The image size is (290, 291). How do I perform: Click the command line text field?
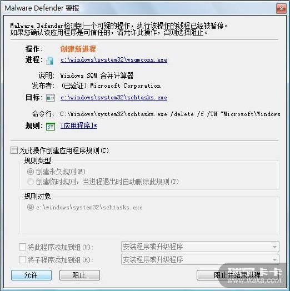pyautogui.click(x=170, y=114)
